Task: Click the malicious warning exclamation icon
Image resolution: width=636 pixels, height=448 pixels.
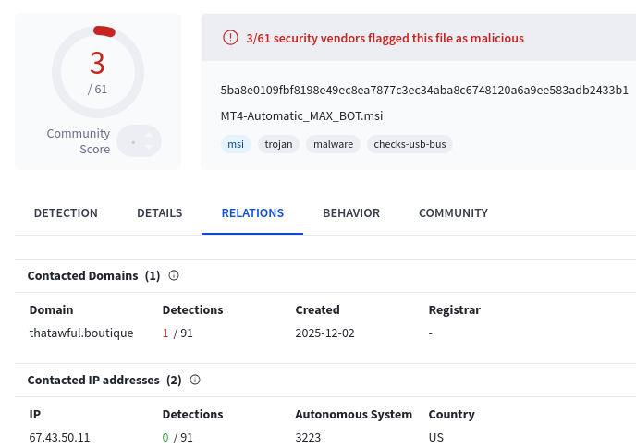Action: tap(230, 38)
